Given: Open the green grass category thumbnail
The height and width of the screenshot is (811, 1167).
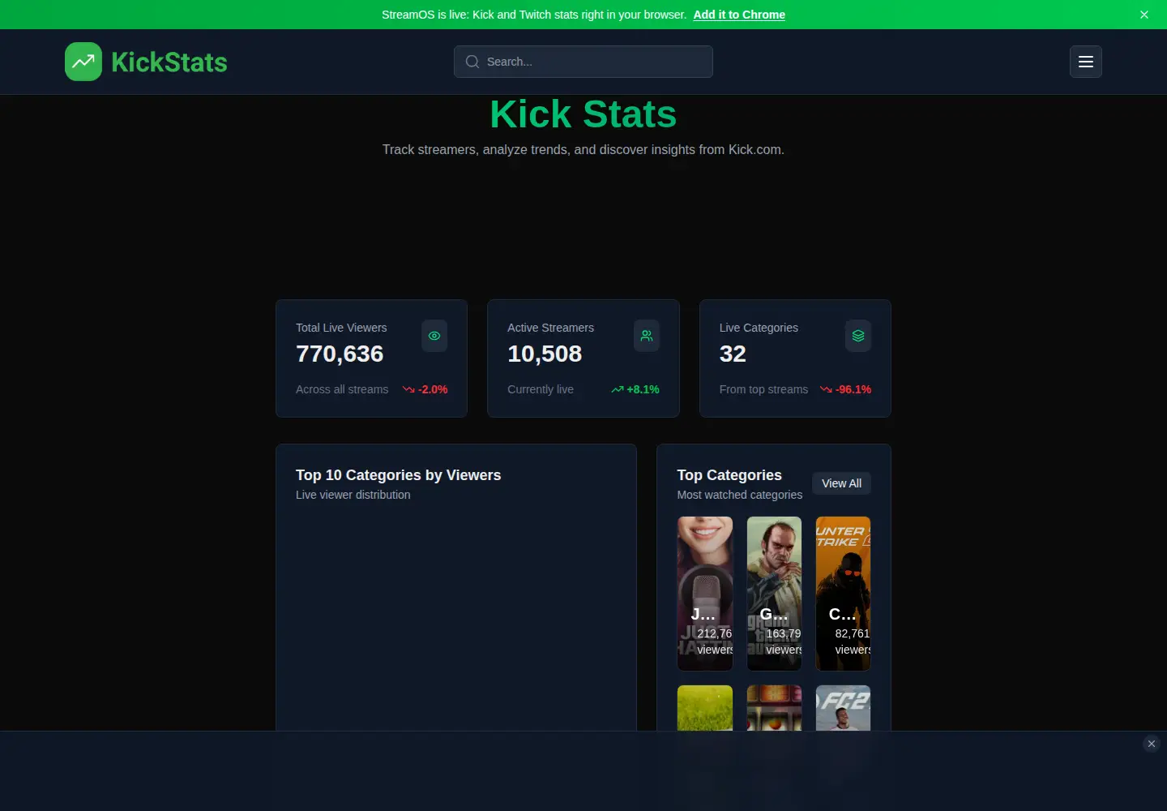Looking at the screenshot, I should 705,708.
